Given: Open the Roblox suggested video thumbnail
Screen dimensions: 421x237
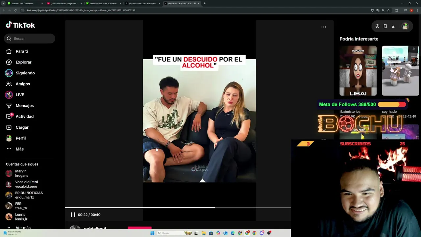Looking at the screenshot, I should [x=400, y=71].
